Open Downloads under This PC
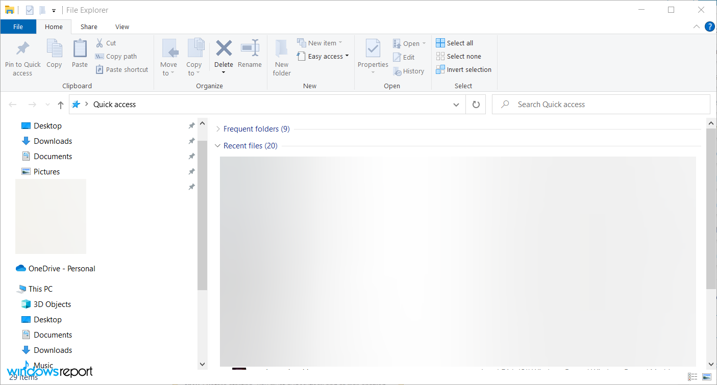The height and width of the screenshot is (385, 717). pos(53,350)
